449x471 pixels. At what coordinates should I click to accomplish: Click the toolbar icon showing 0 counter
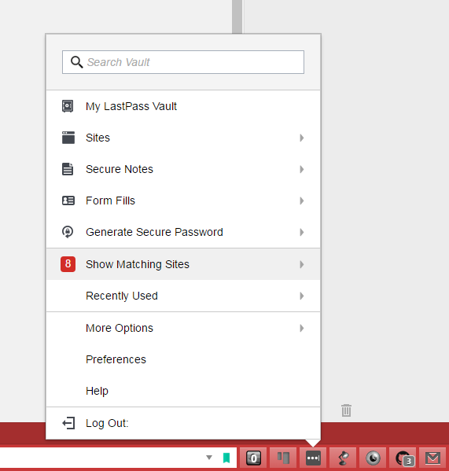253,458
